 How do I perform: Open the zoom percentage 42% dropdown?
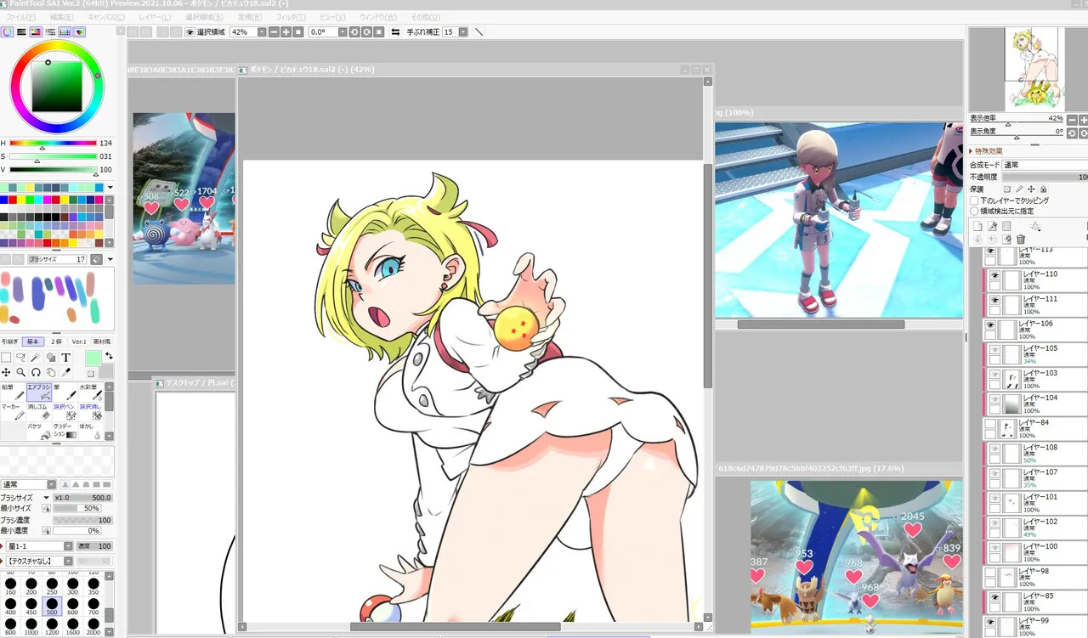click(x=261, y=32)
